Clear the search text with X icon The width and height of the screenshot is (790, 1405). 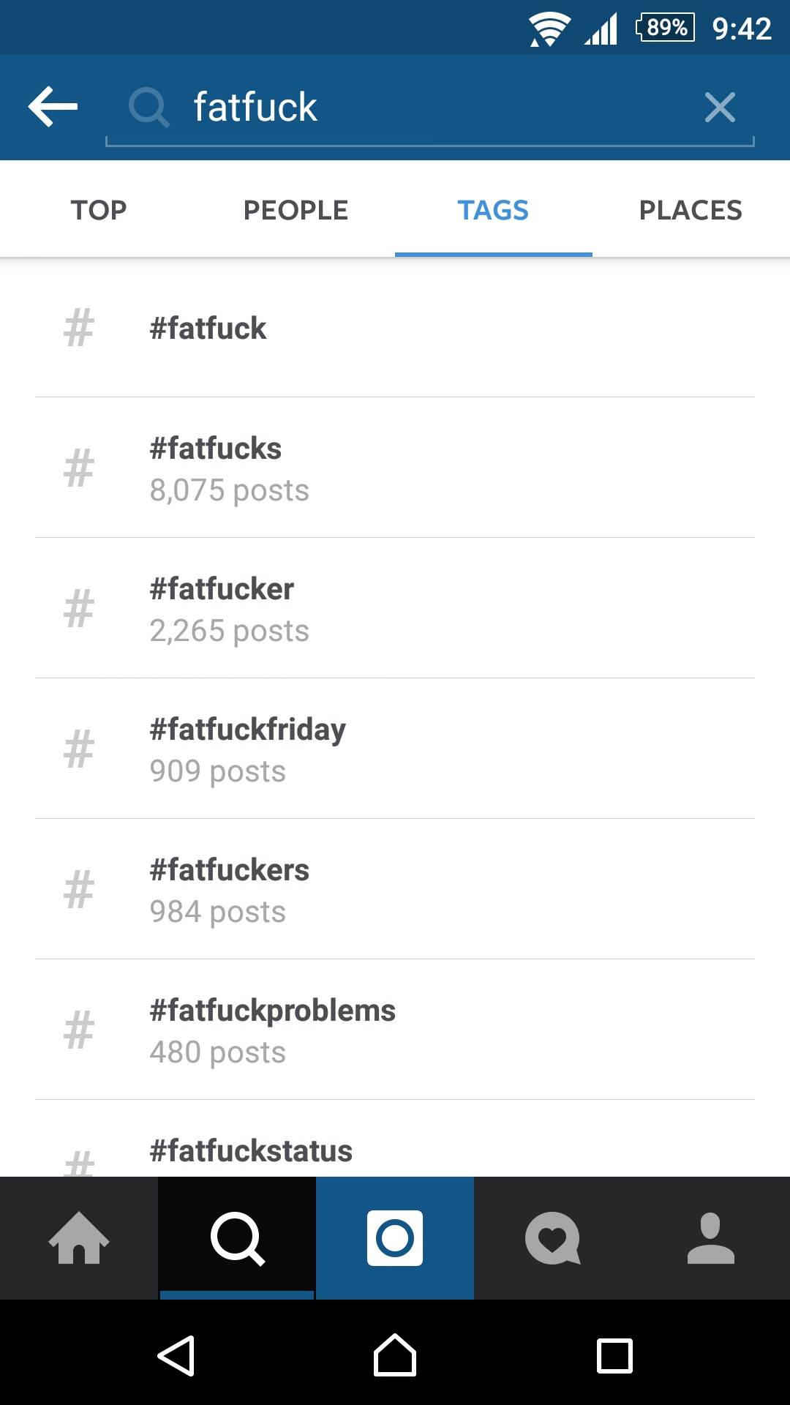720,108
